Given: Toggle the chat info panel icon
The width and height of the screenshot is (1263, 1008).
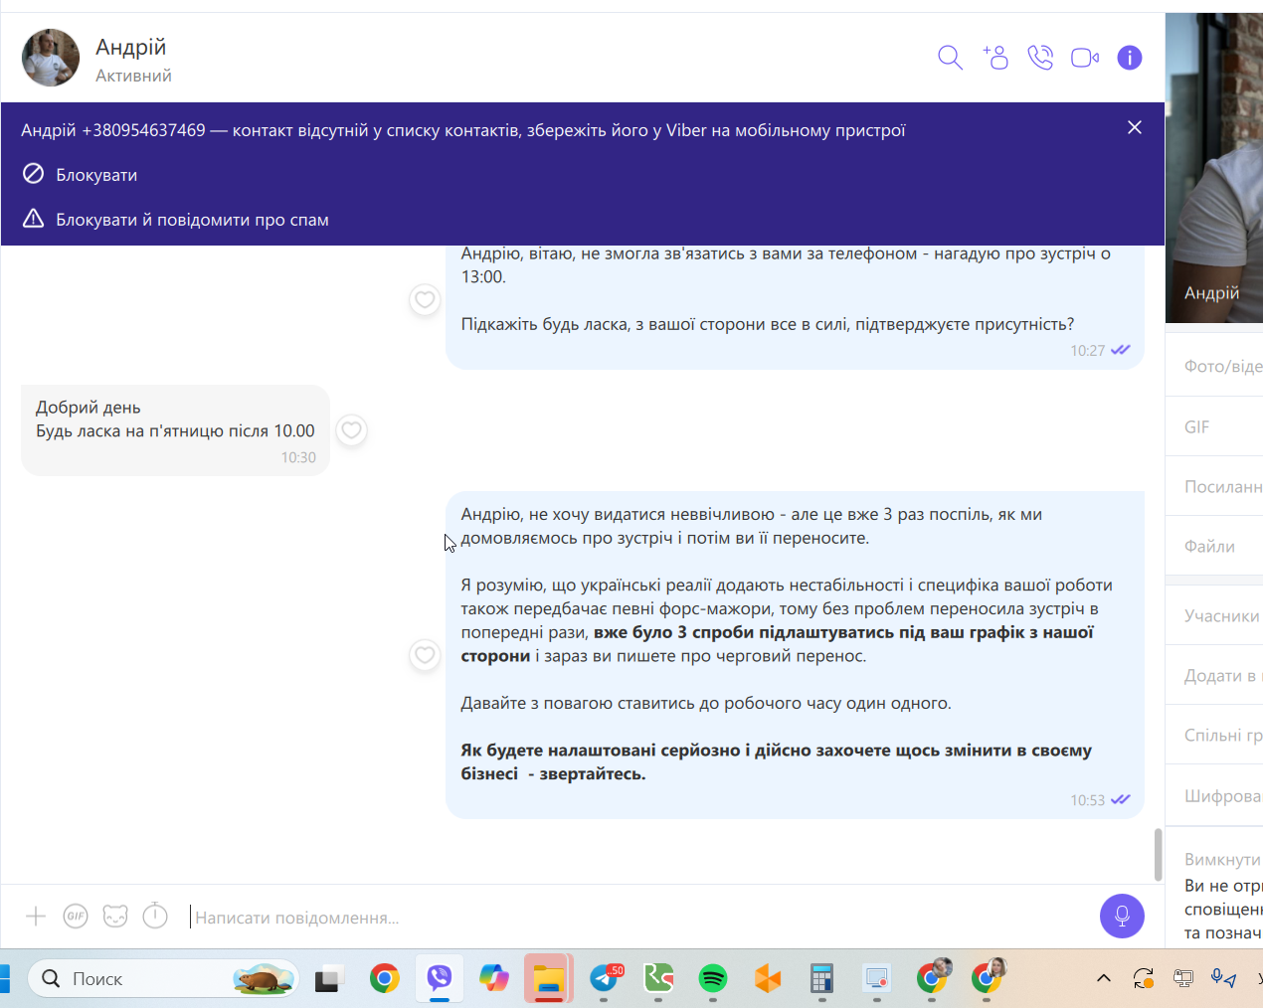Looking at the screenshot, I should tap(1130, 58).
